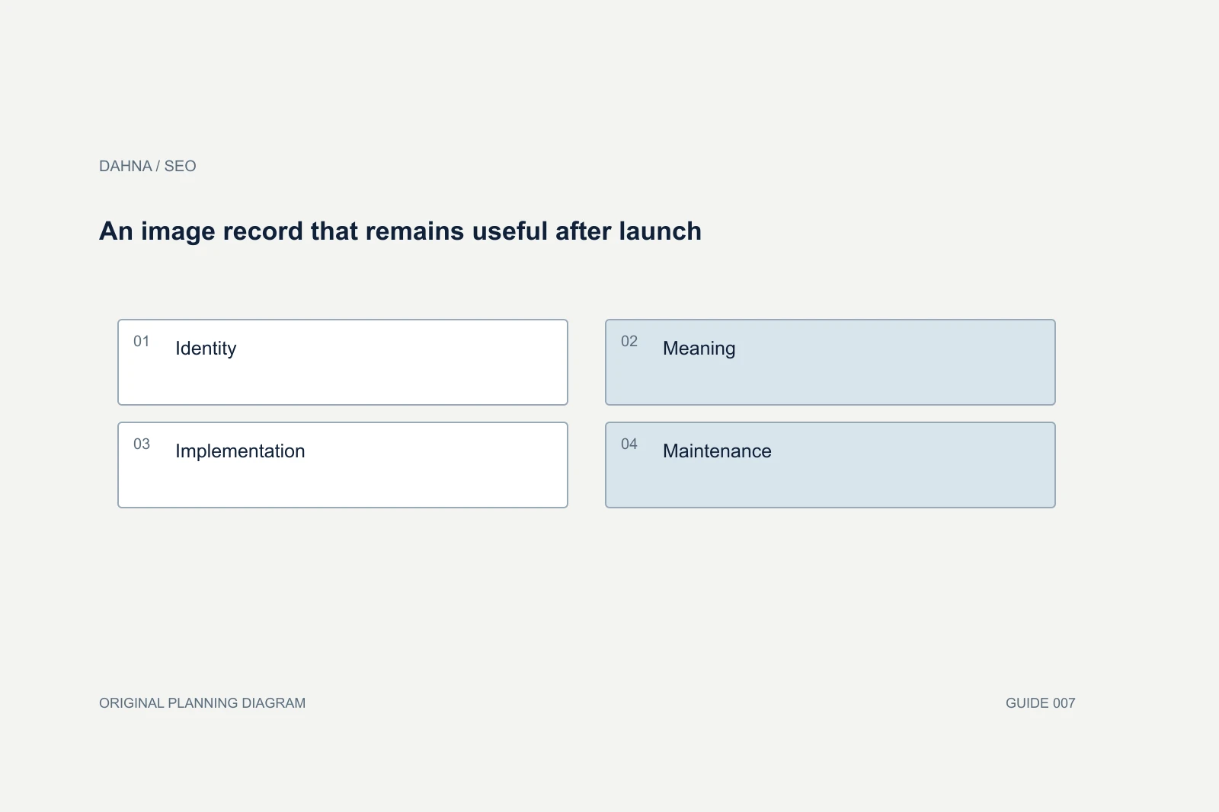Select the Meaning card
Viewport: 1219px width, 812px height.
[x=830, y=362]
